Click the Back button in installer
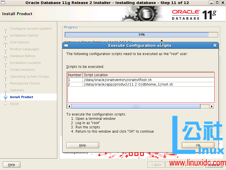 point(156,165)
